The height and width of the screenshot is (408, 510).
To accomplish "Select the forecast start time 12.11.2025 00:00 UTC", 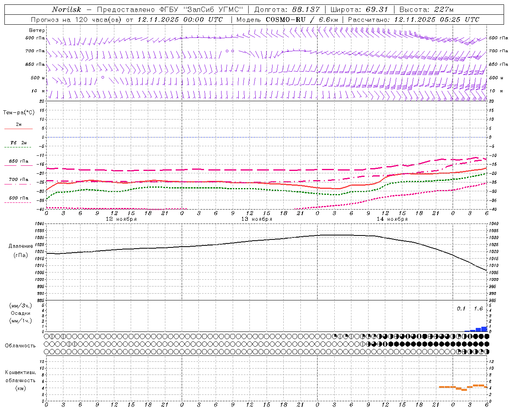I will [180, 20].
